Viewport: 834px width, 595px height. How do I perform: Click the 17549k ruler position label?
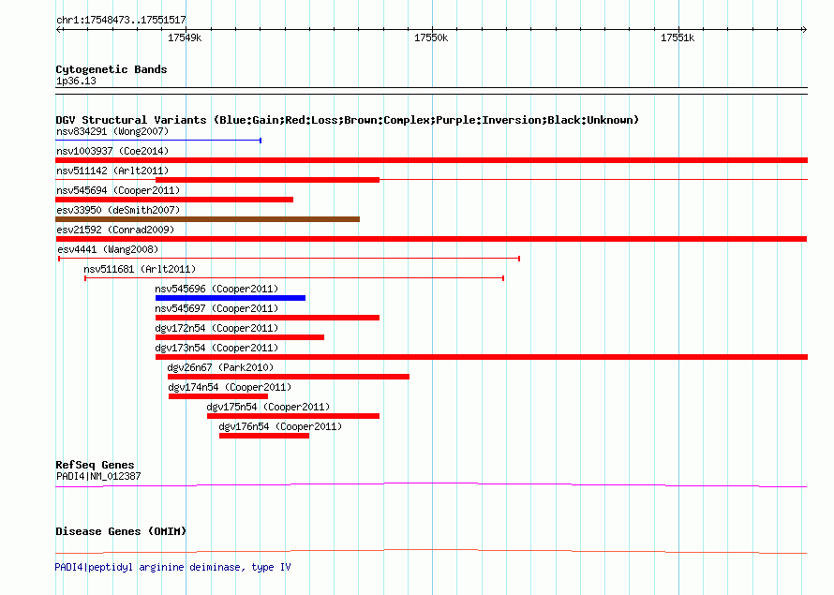185,37
